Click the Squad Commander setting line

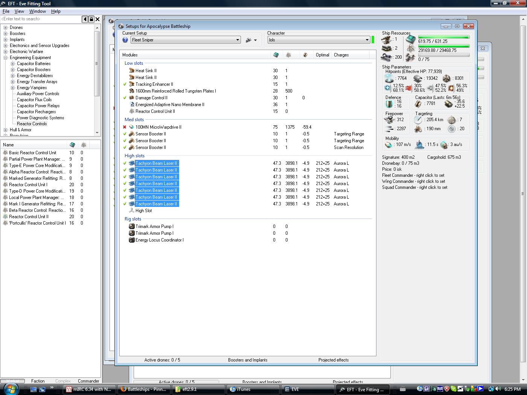(x=415, y=187)
